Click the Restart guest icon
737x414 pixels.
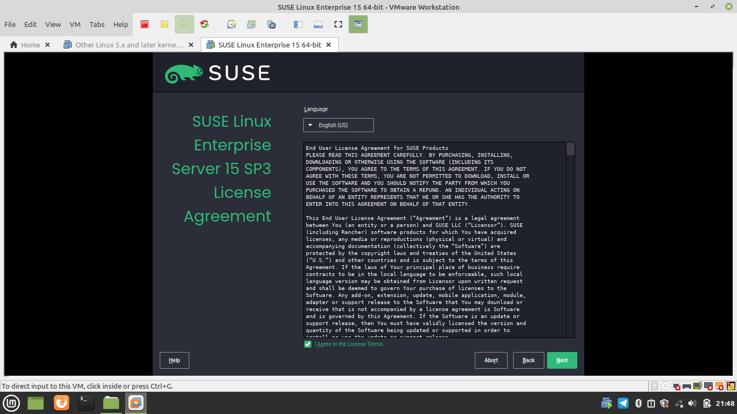(204, 24)
